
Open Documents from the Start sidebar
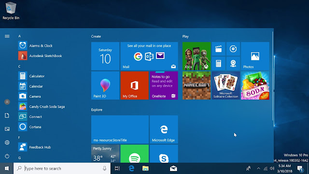click(7, 116)
